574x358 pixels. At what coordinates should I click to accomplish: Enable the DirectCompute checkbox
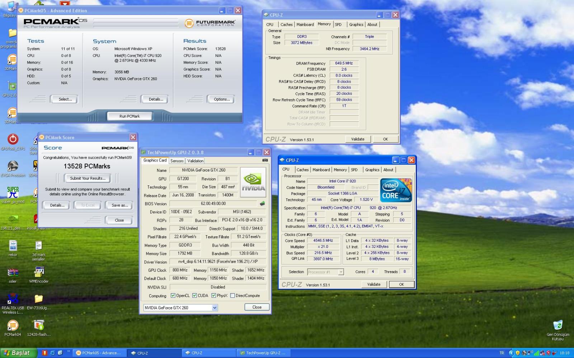point(232,296)
